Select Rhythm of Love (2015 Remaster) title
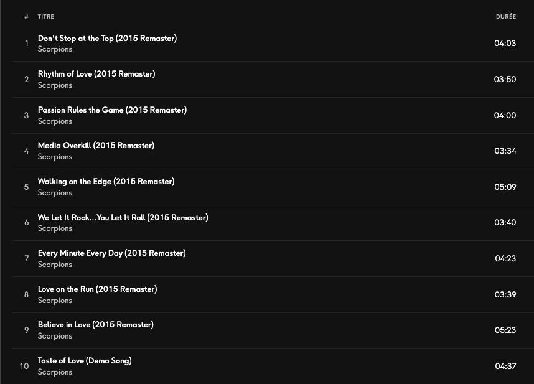This screenshot has height=384, width=534. pyautogui.click(x=96, y=73)
